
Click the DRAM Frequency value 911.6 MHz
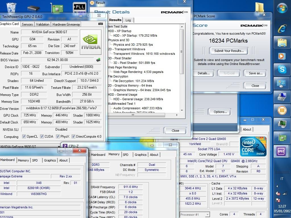click(131, 187)
